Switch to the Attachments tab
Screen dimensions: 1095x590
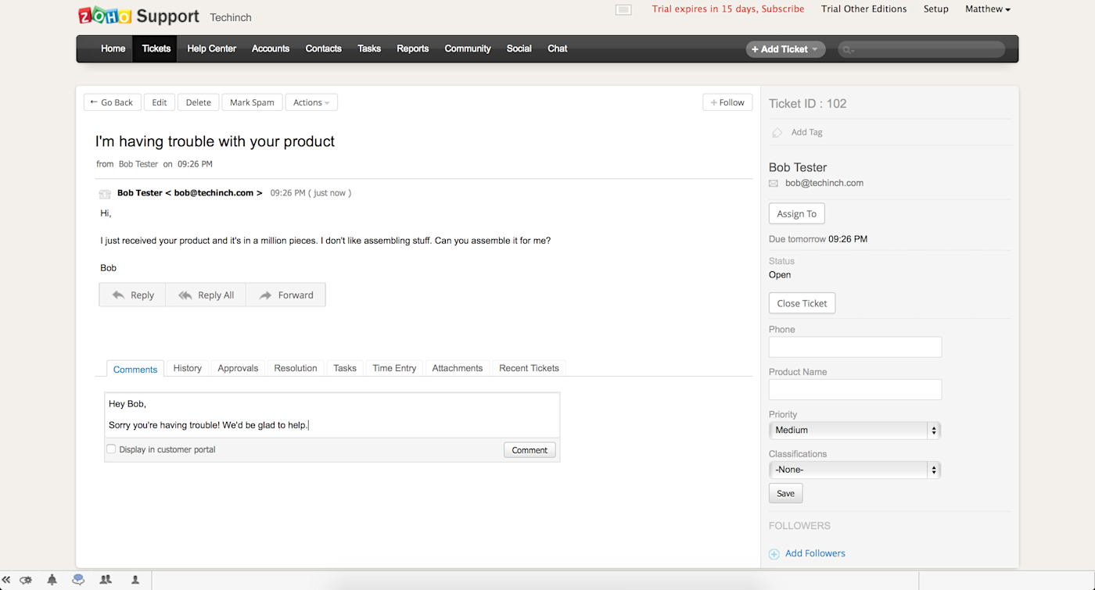[458, 368]
